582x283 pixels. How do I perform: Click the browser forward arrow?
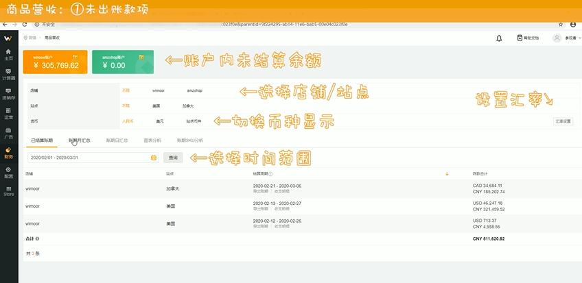(14, 25)
